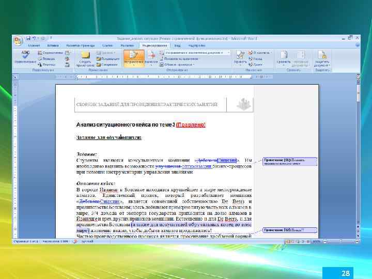Viewport: 372px width, 279px height.
Task: Open the Надстройки ribbon tab
Action: 197,45
